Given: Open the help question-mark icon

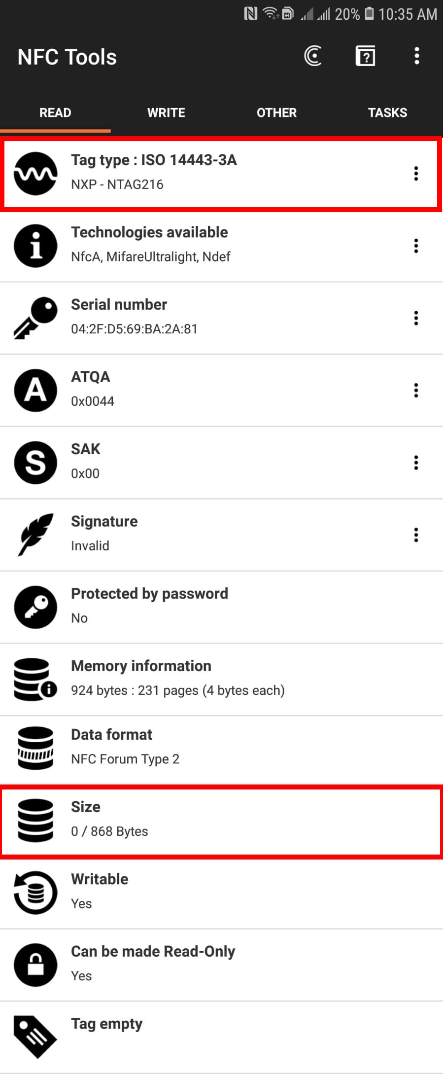Looking at the screenshot, I should click(x=365, y=56).
